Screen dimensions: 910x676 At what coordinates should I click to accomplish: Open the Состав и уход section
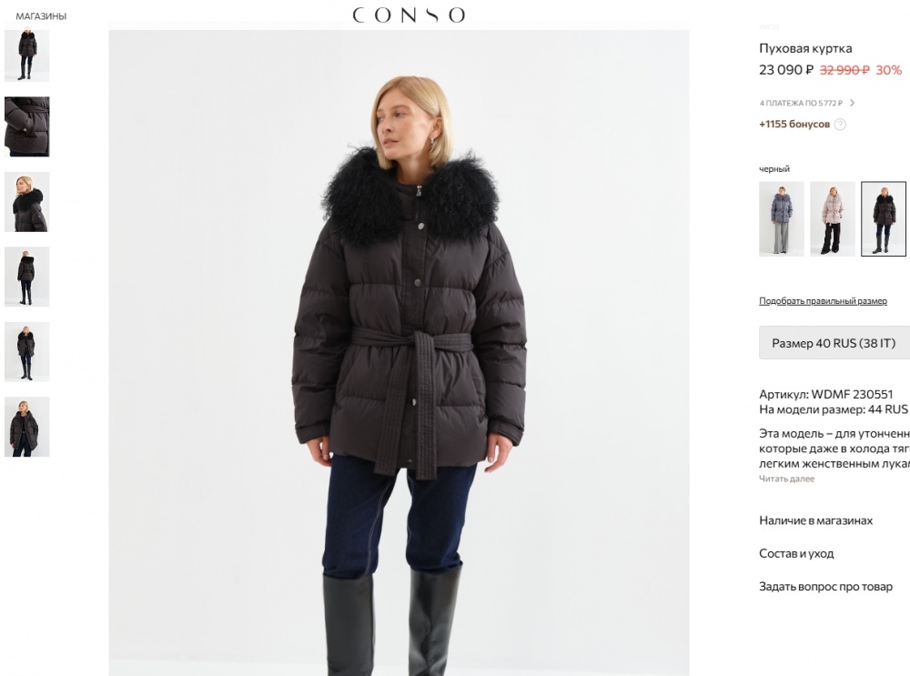[x=796, y=553]
